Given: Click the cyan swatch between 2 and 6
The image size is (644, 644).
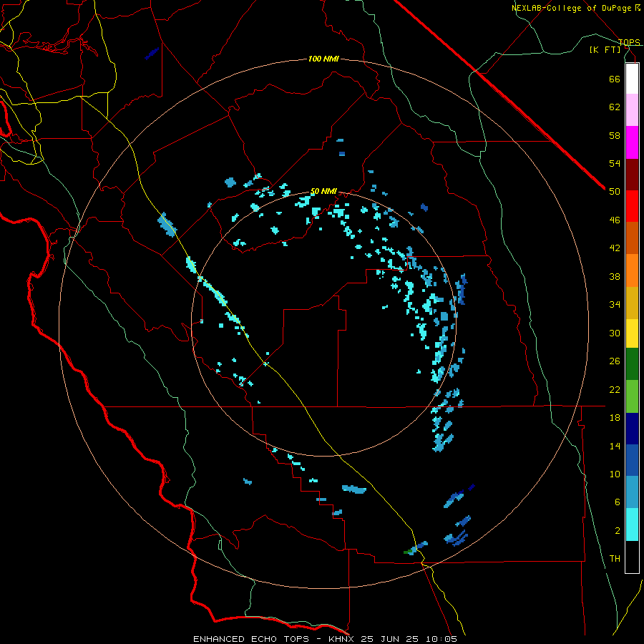Looking at the screenshot, I should click(x=632, y=525).
